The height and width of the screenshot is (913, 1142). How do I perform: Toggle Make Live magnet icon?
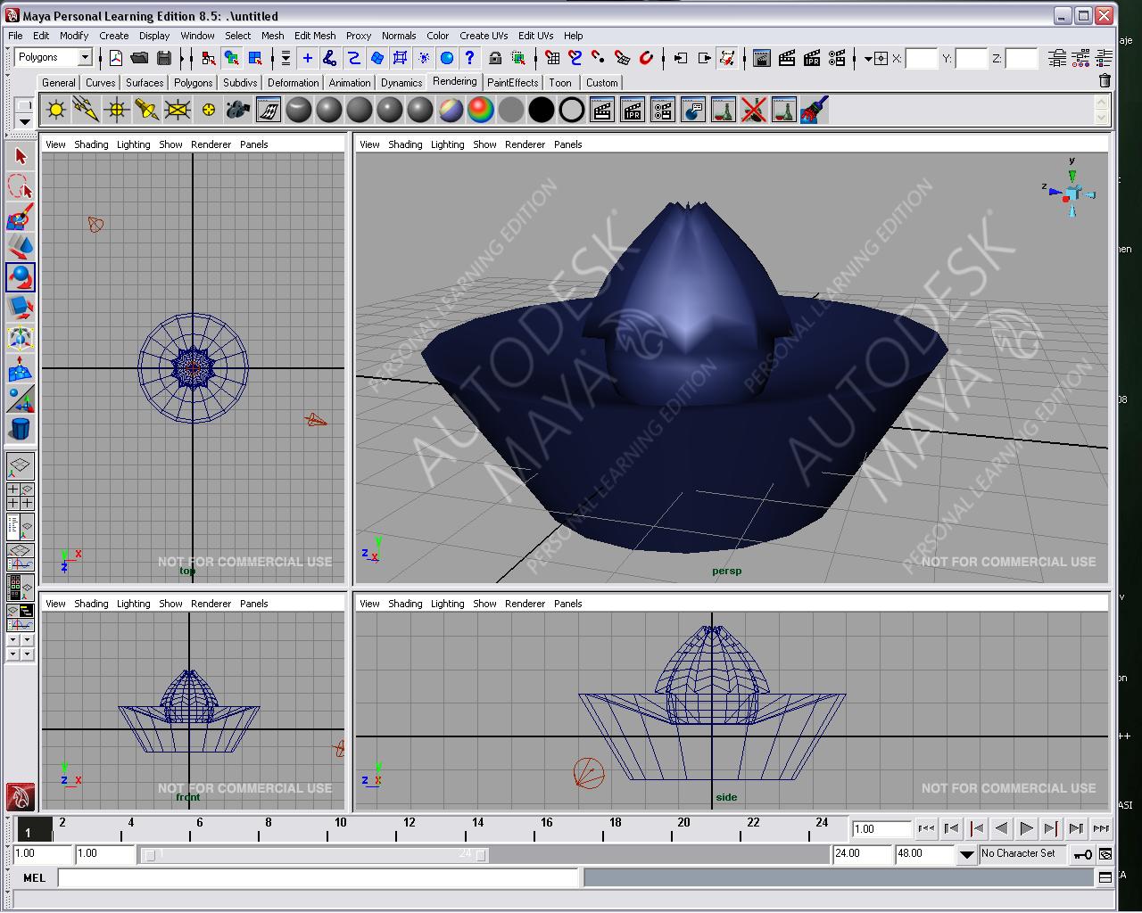pos(647,58)
